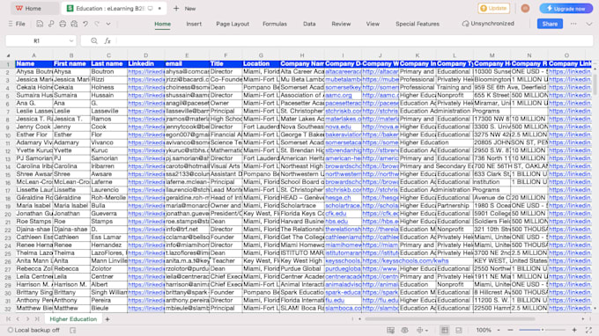Open the Formulas ribbon tab

point(275,24)
